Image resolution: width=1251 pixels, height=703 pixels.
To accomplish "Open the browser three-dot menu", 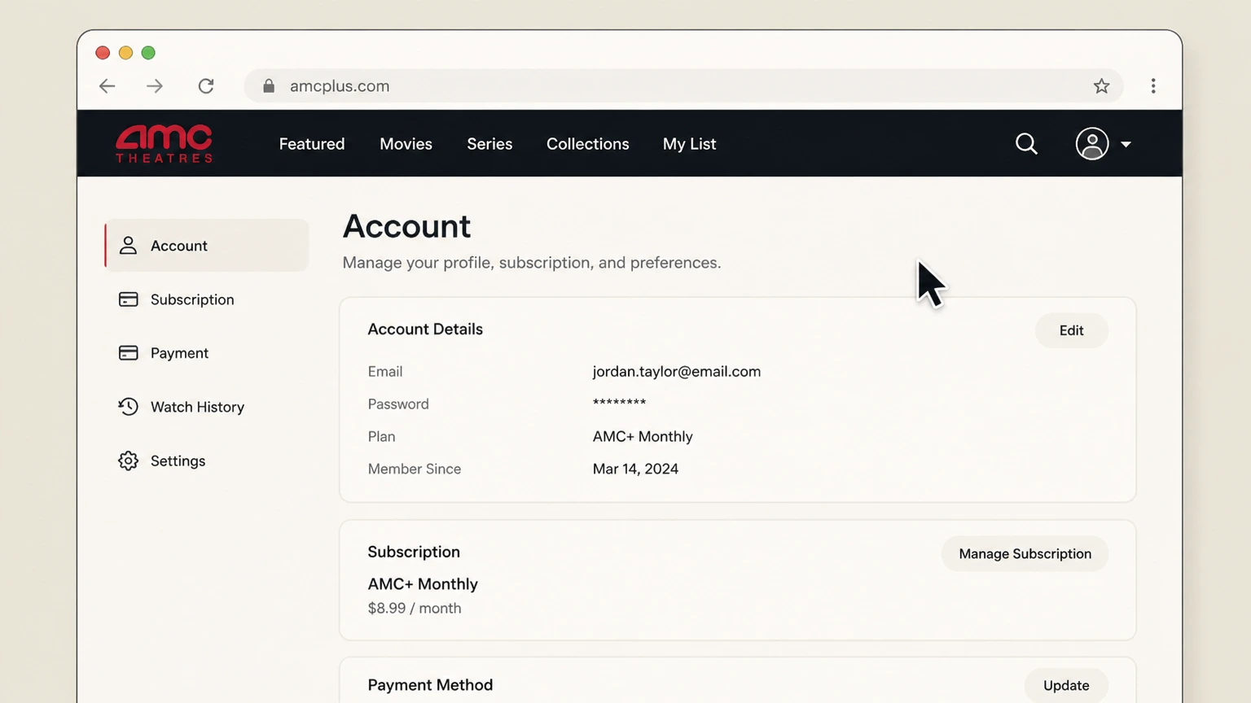I will [x=1153, y=86].
